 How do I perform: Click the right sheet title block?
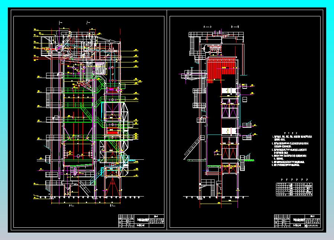point(297,221)
